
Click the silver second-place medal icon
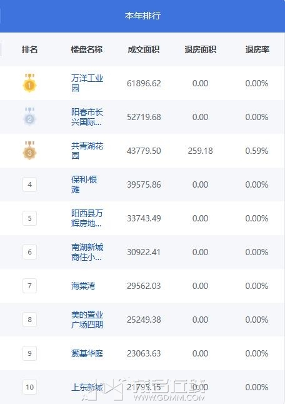click(29, 117)
